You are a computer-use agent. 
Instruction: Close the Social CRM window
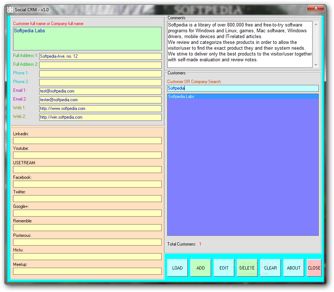click(316, 8)
